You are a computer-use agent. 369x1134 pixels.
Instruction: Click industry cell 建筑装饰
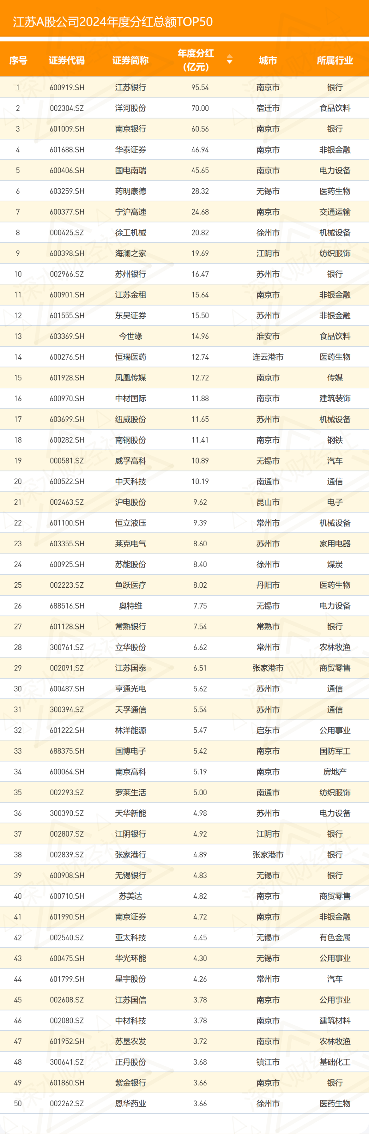335,398
